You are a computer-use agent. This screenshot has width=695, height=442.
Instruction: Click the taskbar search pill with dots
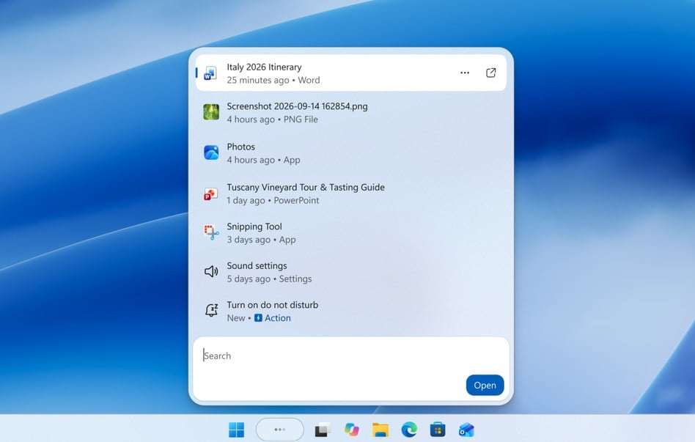(279, 430)
